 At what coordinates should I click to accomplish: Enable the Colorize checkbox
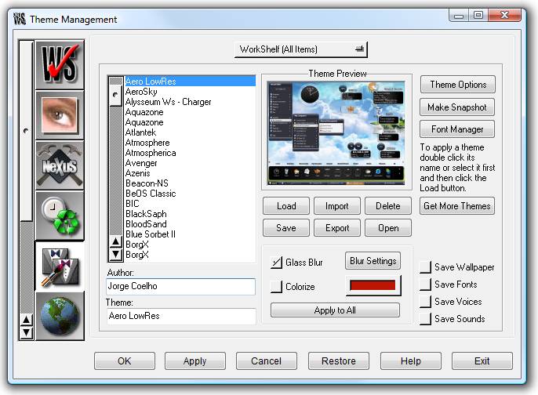click(x=276, y=287)
